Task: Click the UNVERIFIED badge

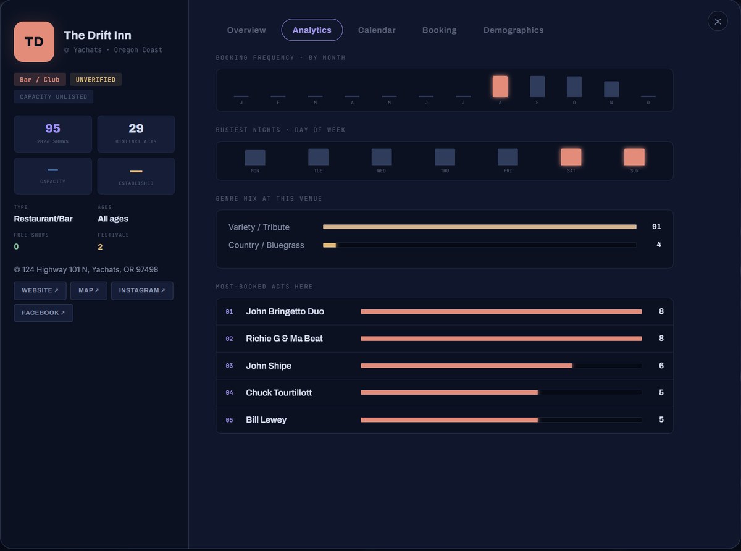Action: tap(96, 79)
